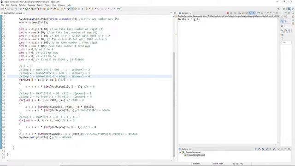The height and width of the screenshot is (166, 295).
Task: Switch to the Java perspective icon
Action: tap(289, 9)
